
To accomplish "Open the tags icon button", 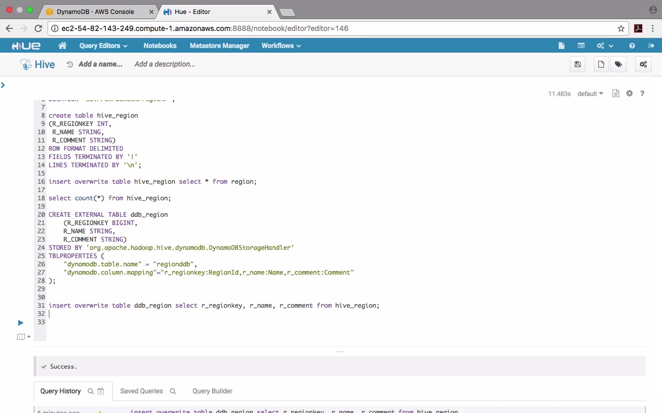I will (x=619, y=65).
